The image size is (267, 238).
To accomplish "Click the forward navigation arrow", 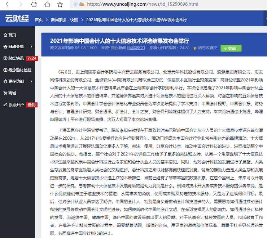I will 21,4.
